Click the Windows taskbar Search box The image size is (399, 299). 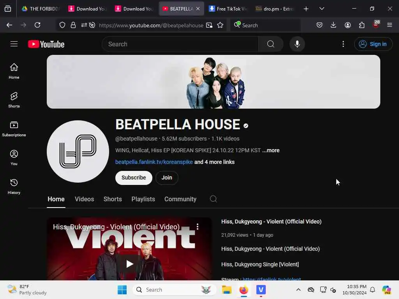click(174, 290)
